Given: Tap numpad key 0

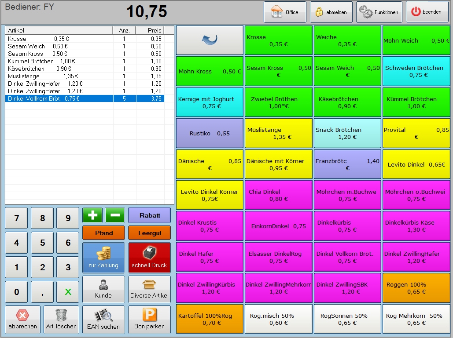Looking at the screenshot, I should coord(16,292).
